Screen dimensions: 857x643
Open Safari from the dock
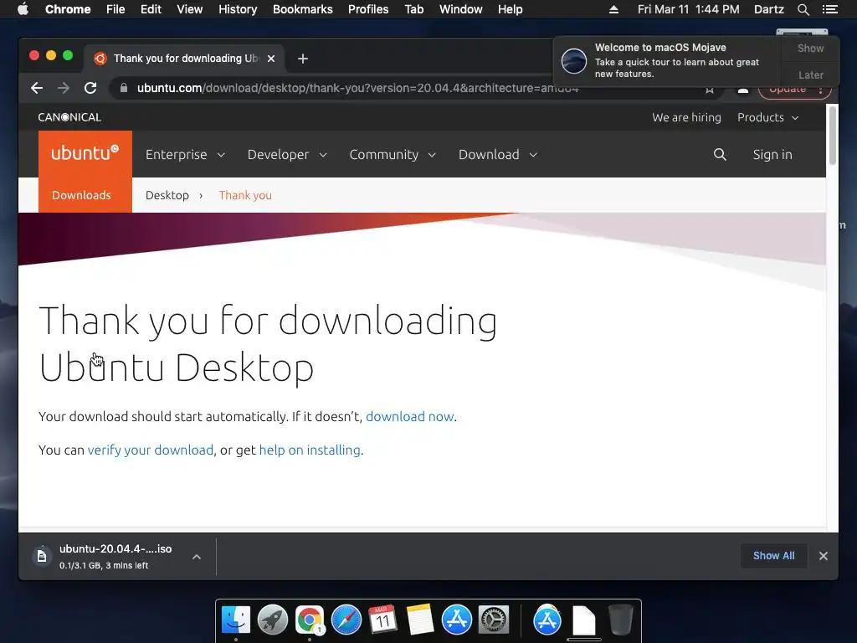pos(346,620)
